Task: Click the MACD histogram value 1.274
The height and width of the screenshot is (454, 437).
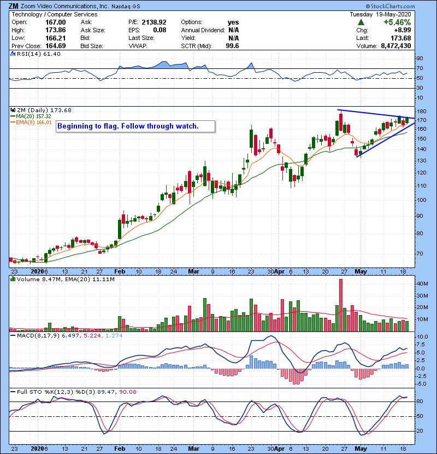Action: pyautogui.click(x=114, y=336)
